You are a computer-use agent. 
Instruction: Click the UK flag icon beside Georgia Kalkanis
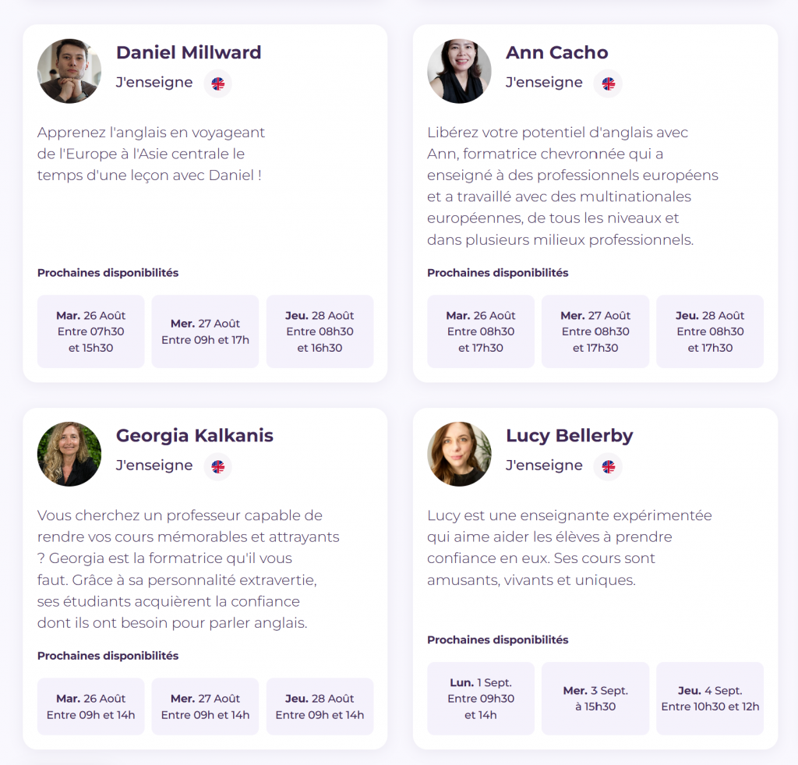[x=218, y=466]
